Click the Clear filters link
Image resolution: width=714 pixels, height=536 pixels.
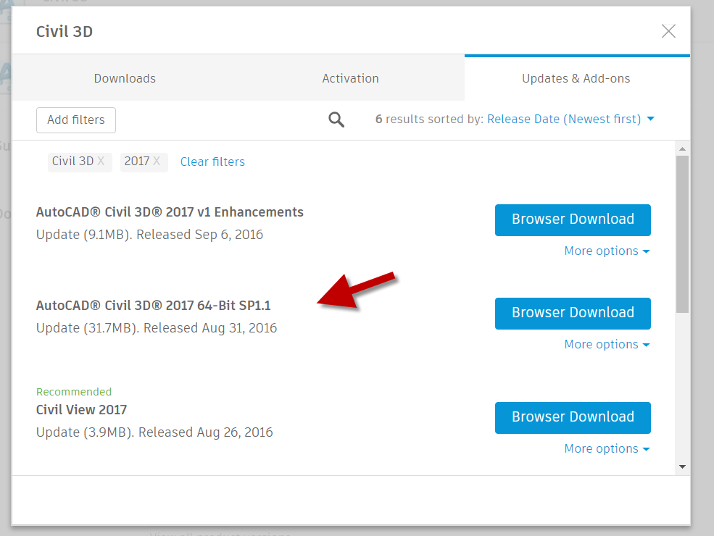pyautogui.click(x=212, y=162)
